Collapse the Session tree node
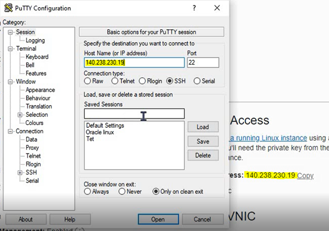Screen dimensions: 329x231 click(x=10, y=32)
